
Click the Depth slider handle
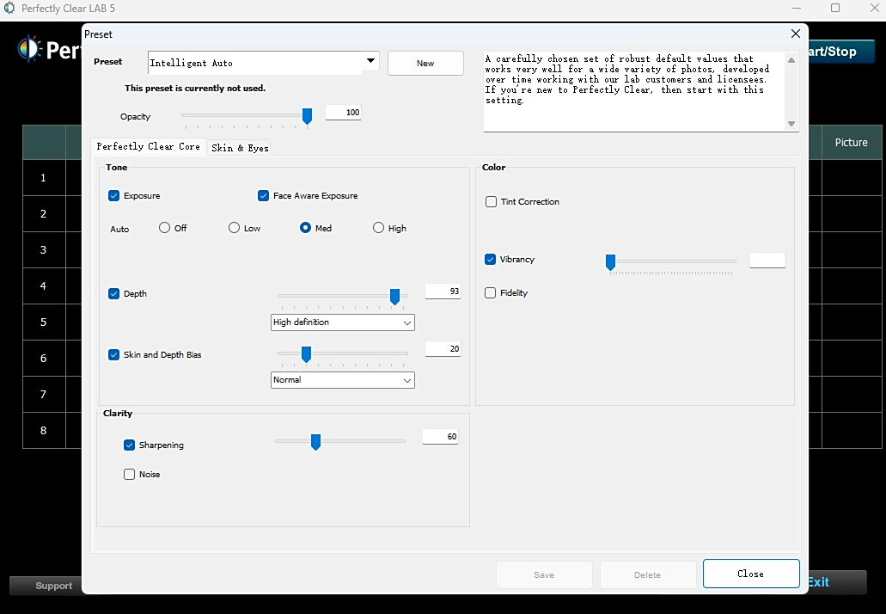coord(395,297)
